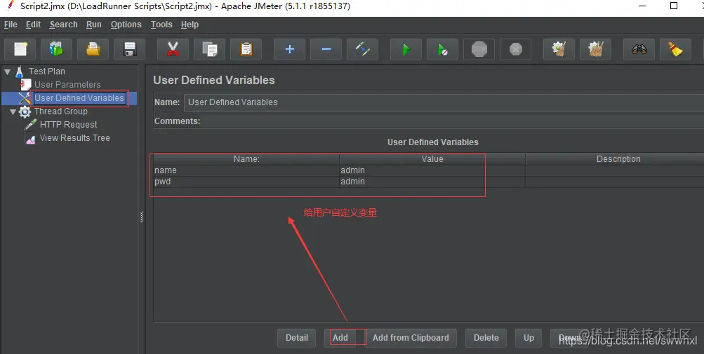Click the User Parameters tree icon
Screen dimensions: 704x354
(25, 84)
